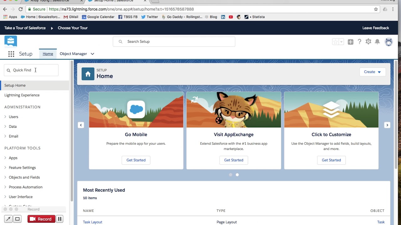This screenshot has height=225, width=401.
Task: Expand the Email tree node
Action: tap(5, 136)
